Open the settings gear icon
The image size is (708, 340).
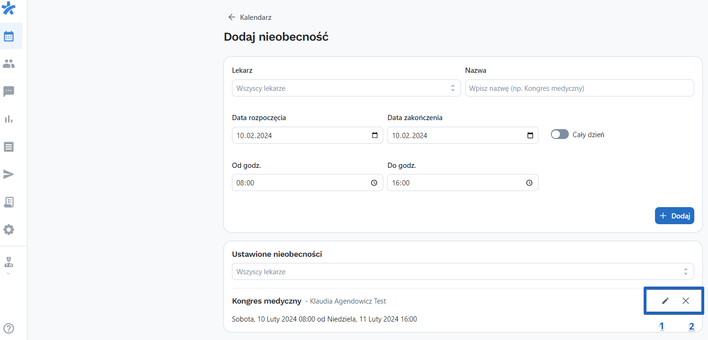(9, 229)
